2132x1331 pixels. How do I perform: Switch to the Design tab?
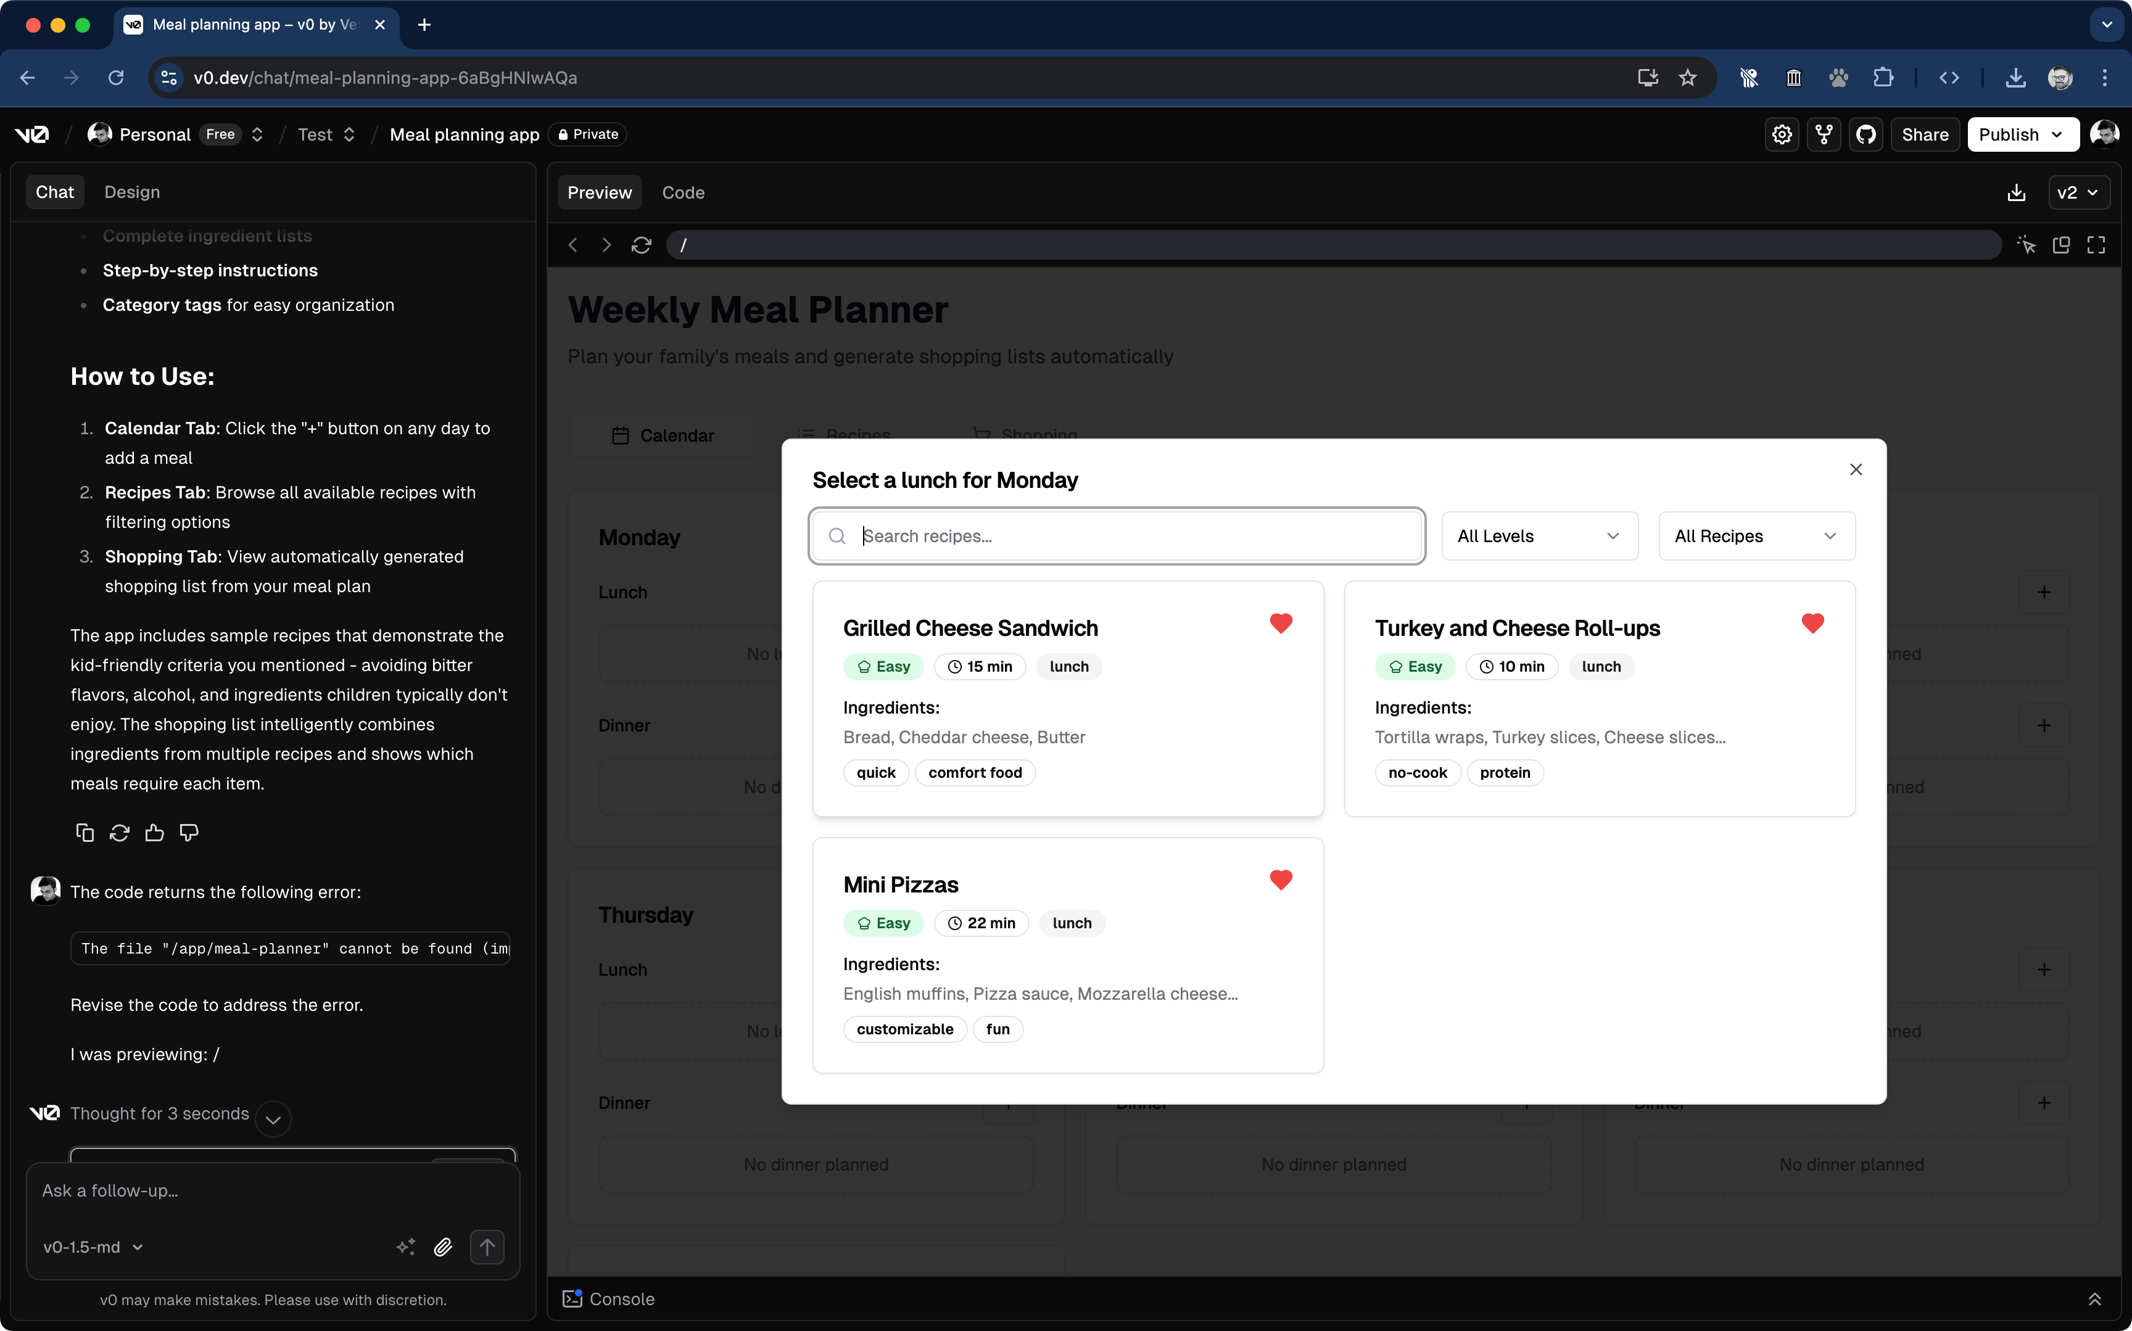point(132,192)
